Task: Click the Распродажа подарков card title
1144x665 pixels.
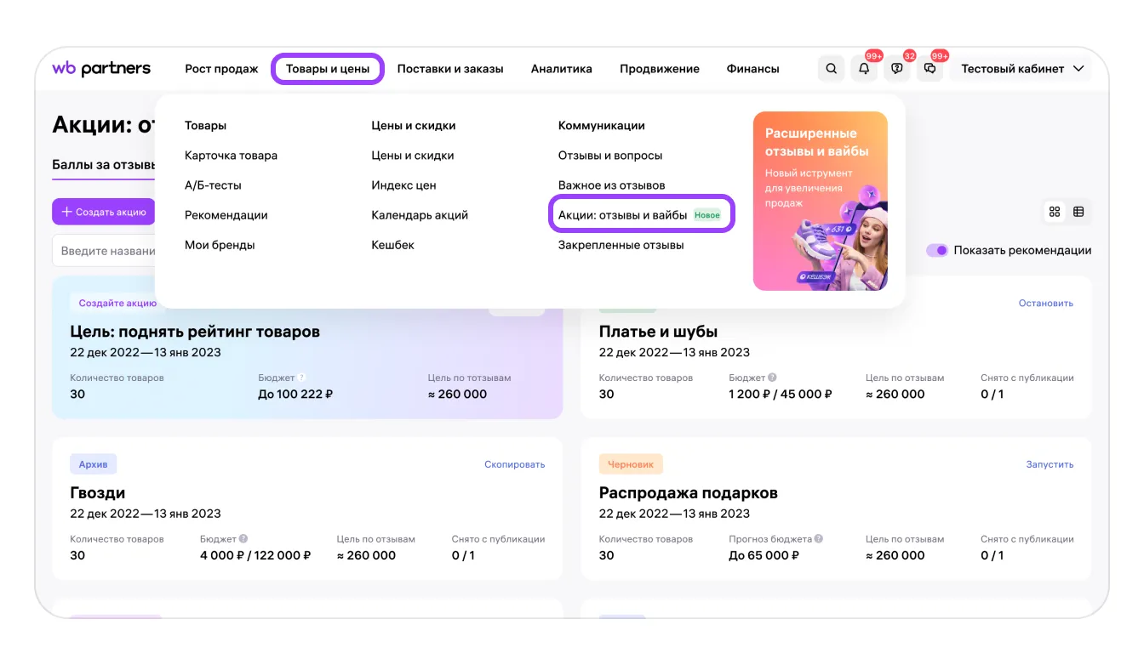Action: coord(689,493)
